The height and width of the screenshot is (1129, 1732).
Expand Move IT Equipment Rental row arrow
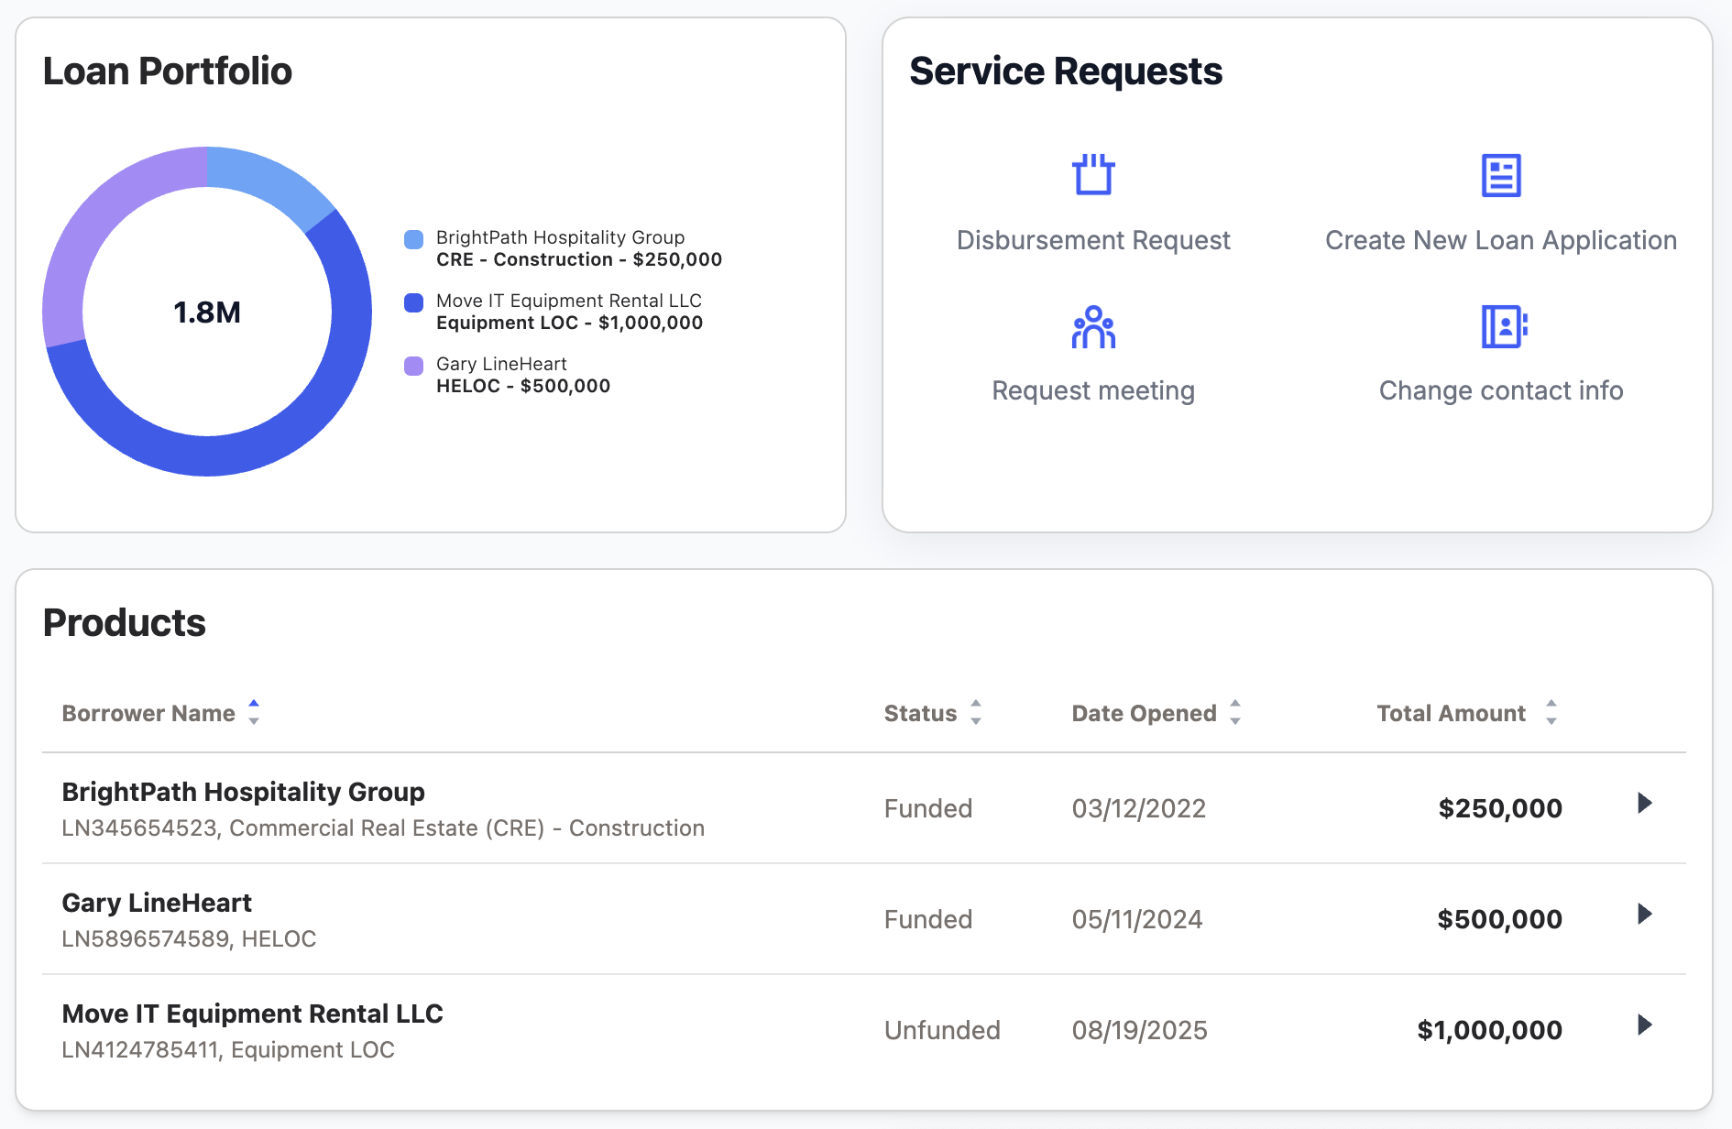(1644, 1025)
